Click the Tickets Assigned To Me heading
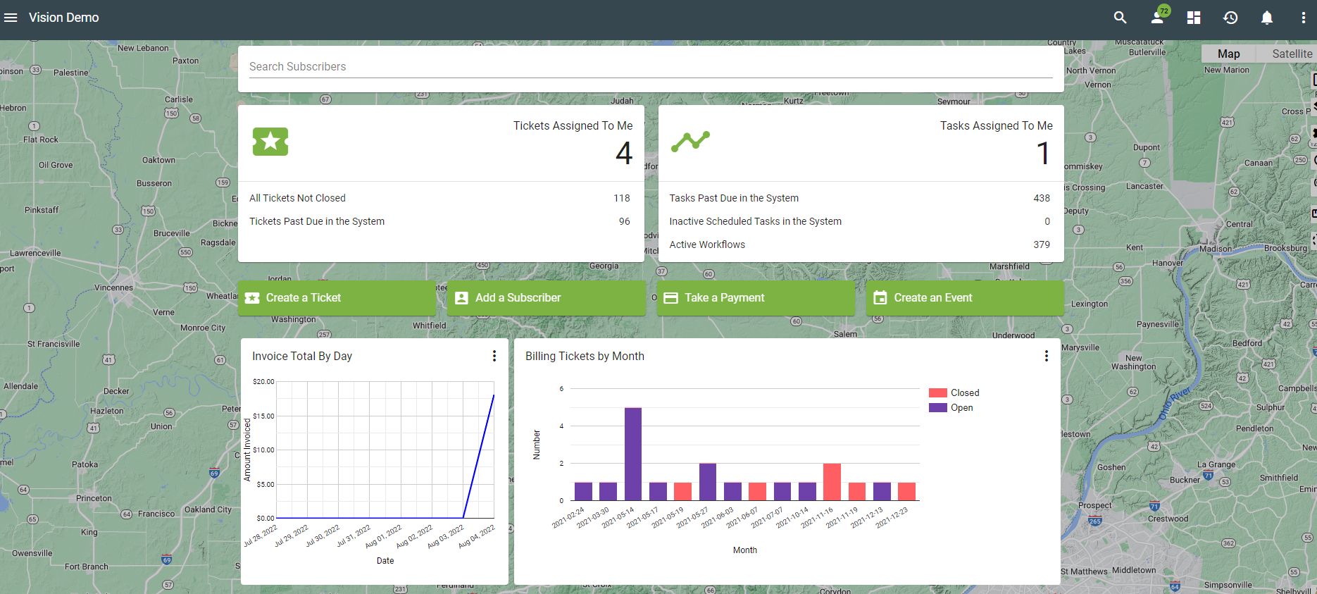The width and height of the screenshot is (1317, 594). click(x=573, y=125)
